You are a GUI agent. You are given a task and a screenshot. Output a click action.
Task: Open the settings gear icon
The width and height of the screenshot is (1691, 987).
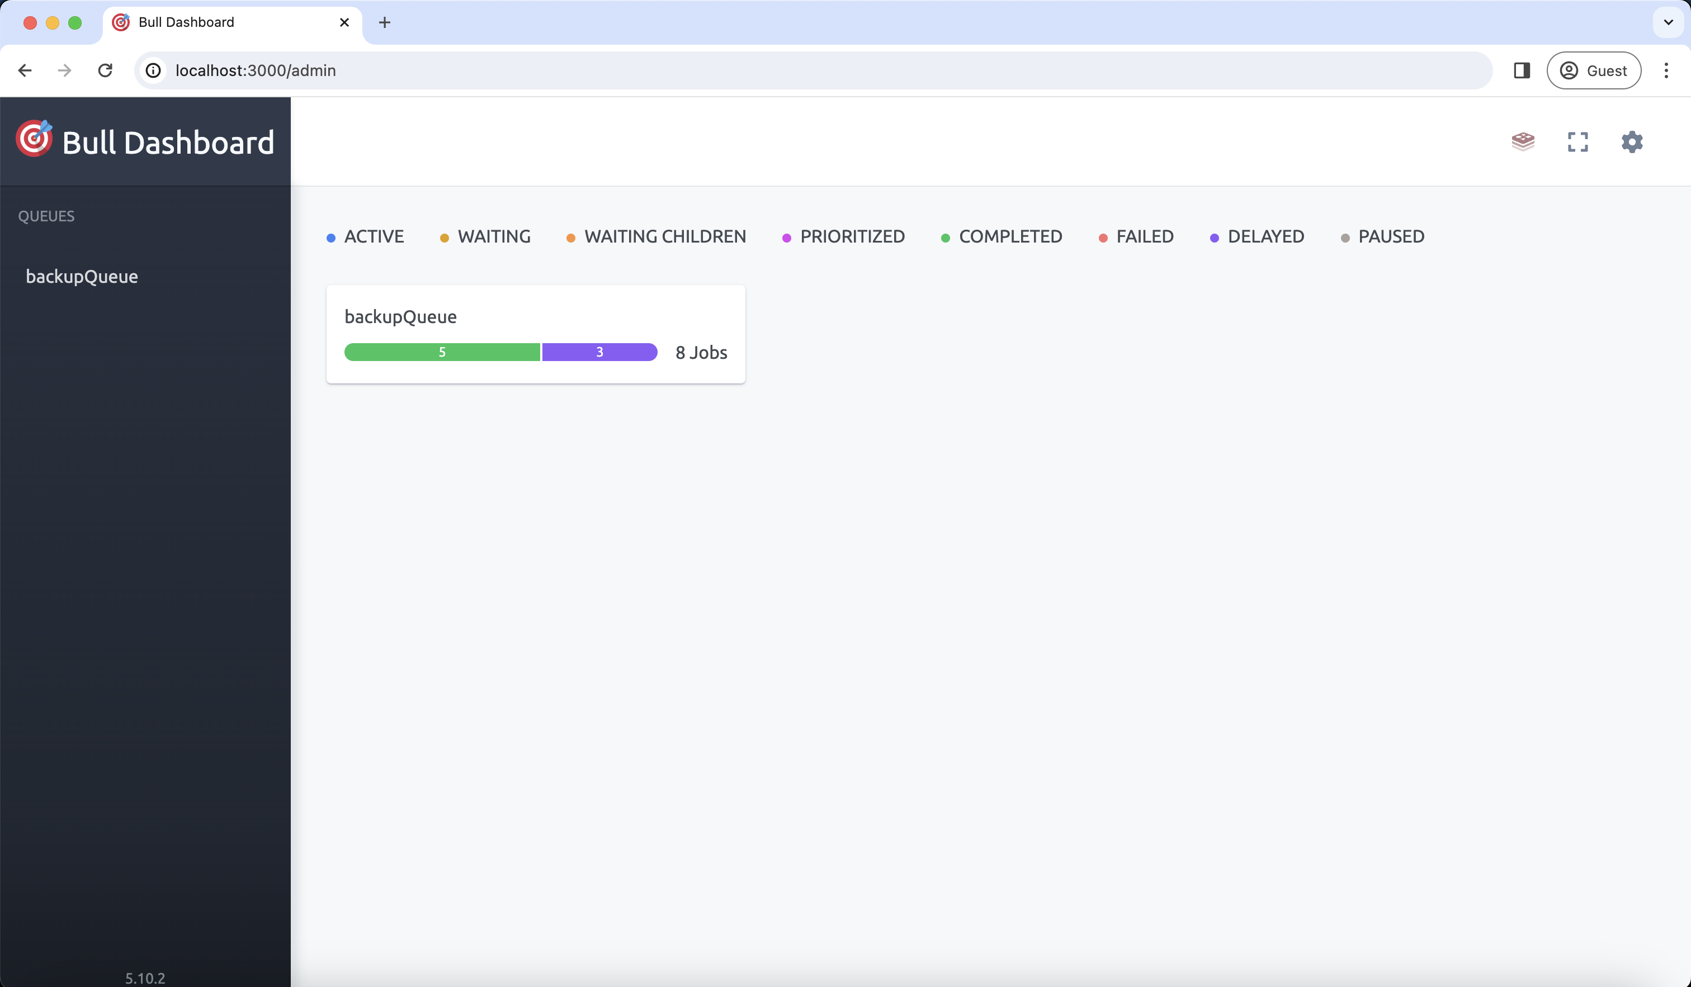tap(1632, 141)
